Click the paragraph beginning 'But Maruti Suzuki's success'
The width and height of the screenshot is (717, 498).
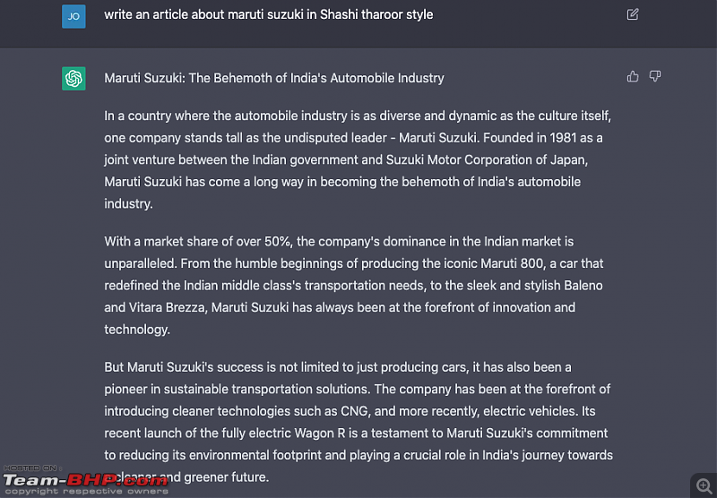[358, 422]
